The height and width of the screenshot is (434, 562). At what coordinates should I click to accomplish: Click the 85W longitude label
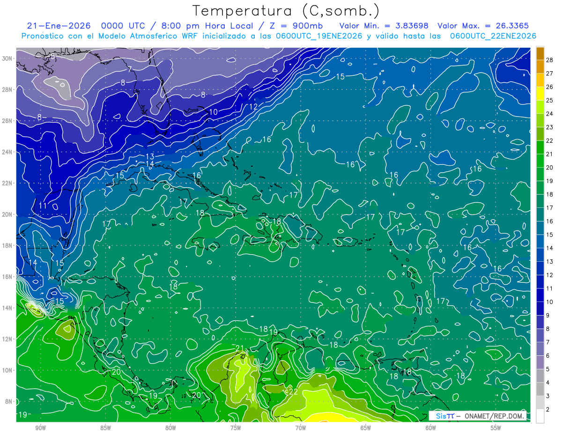(x=105, y=428)
